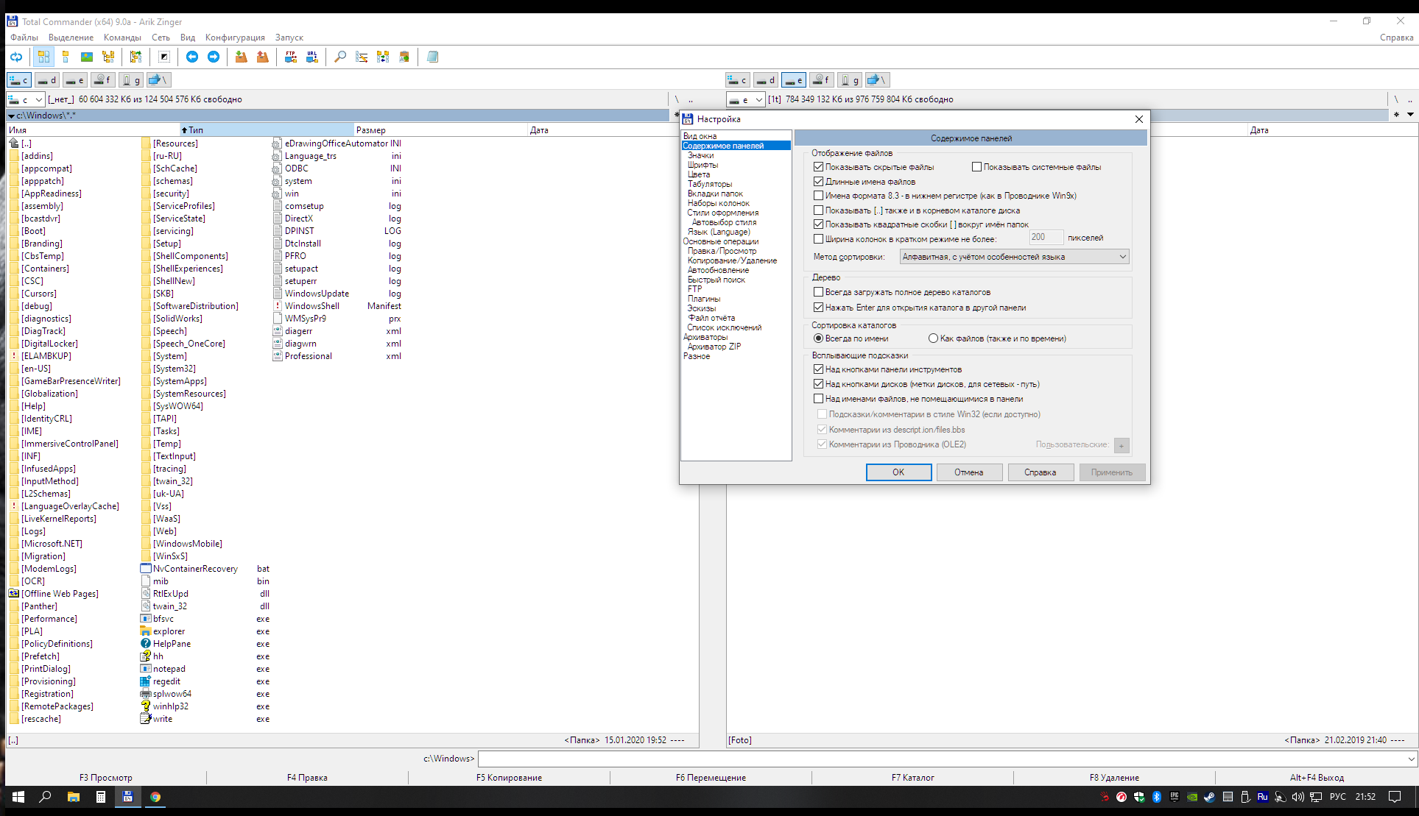Toggle 'Показывать квадратные скобки' checkbox

click(818, 224)
